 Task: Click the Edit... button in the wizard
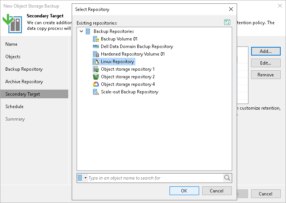point(266,63)
